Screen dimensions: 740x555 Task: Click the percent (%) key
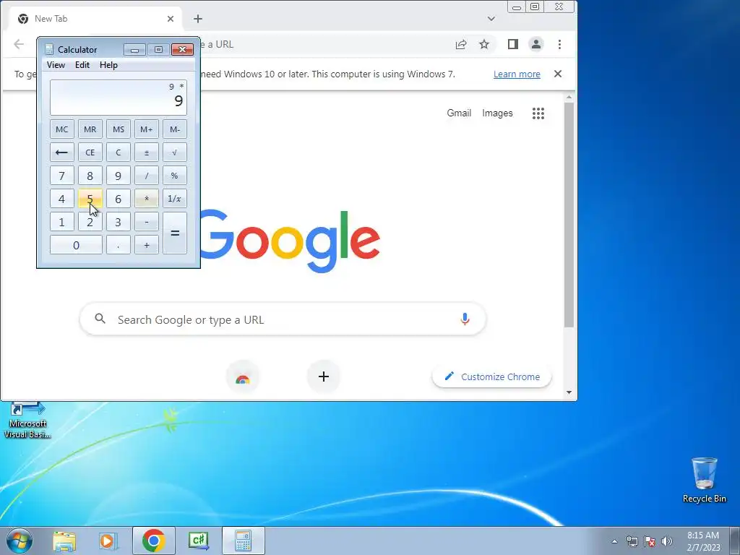(175, 176)
